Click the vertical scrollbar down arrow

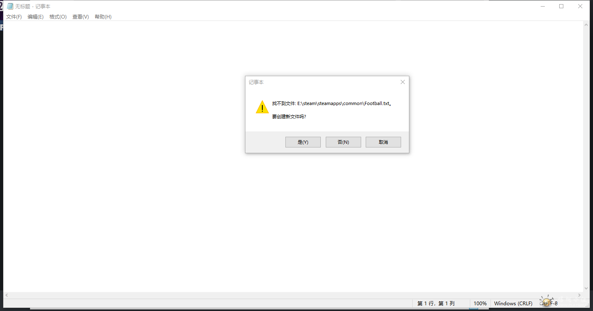tap(586, 288)
